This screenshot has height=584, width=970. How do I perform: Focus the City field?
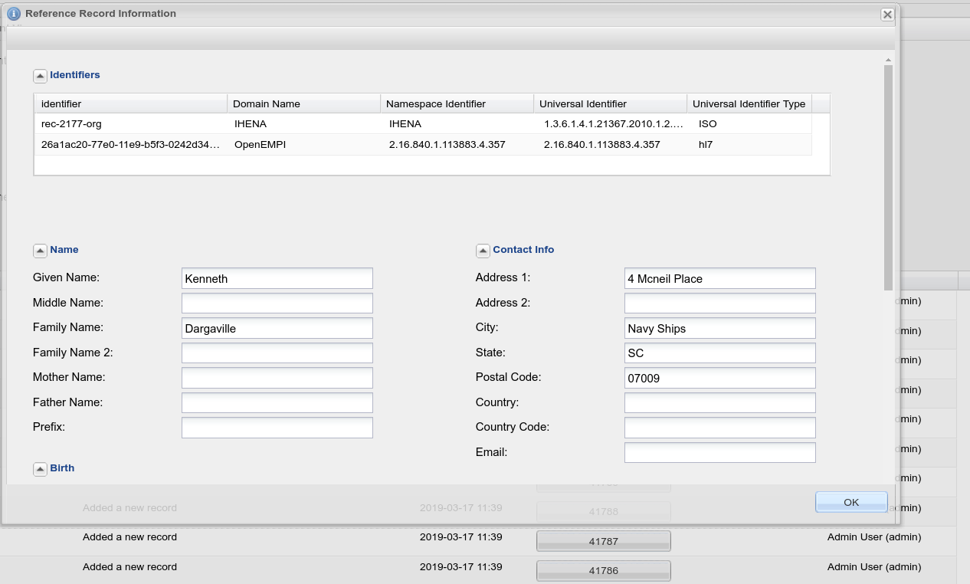click(720, 328)
